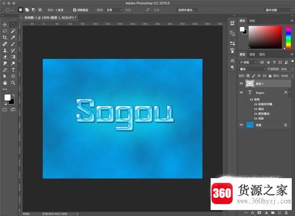
Task: Toggle visibility of the Effects group
Action: (x=251, y=99)
